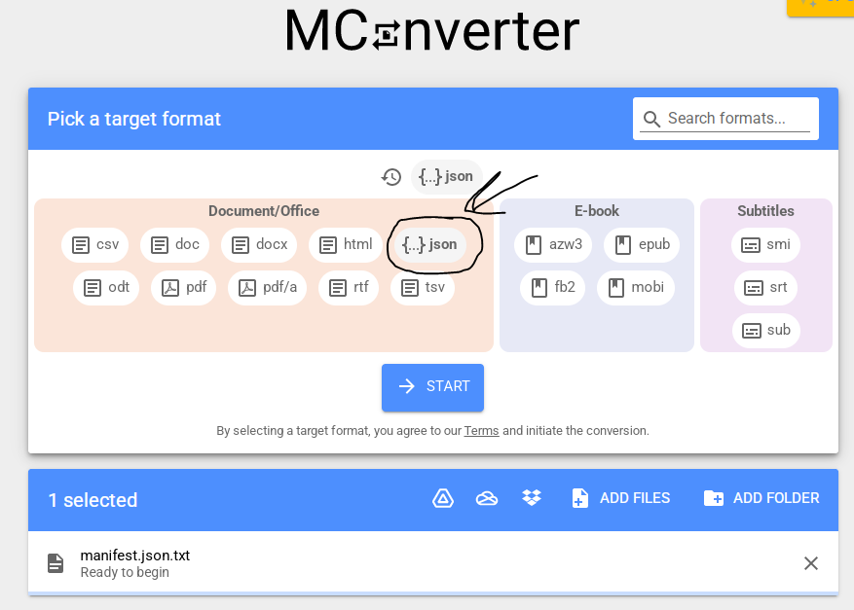The width and height of the screenshot is (854, 610).
Task: Click the E-book group heading
Action: pyautogui.click(x=597, y=211)
